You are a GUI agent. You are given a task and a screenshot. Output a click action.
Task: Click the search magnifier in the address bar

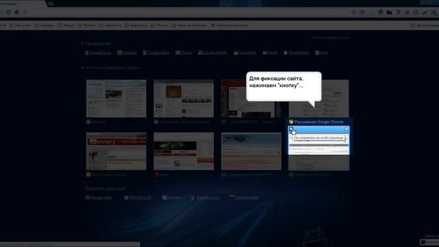(x=25, y=12)
